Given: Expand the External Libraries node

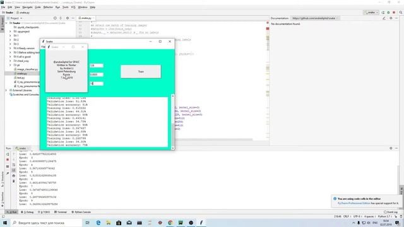Looking at the screenshot, I should [6, 90].
